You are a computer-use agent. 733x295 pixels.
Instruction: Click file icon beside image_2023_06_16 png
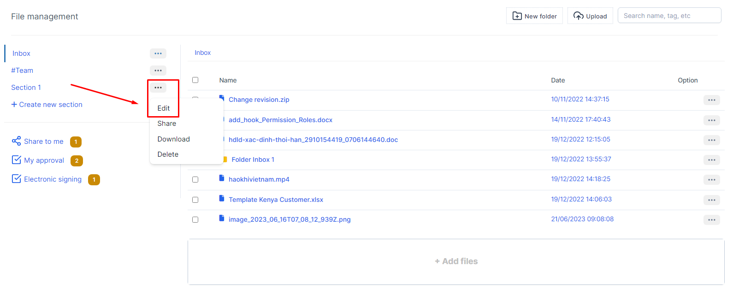point(222,218)
